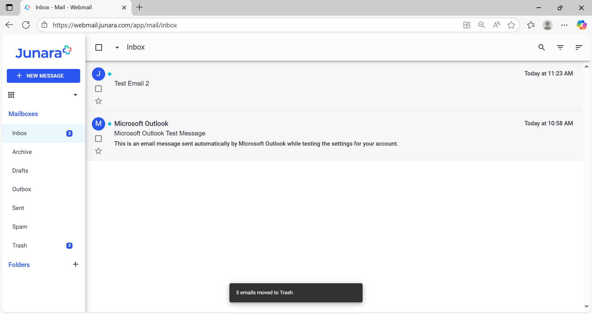The image size is (592, 314).
Task: Open Microsoft Outlook Test Message subject
Action: tap(160, 133)
